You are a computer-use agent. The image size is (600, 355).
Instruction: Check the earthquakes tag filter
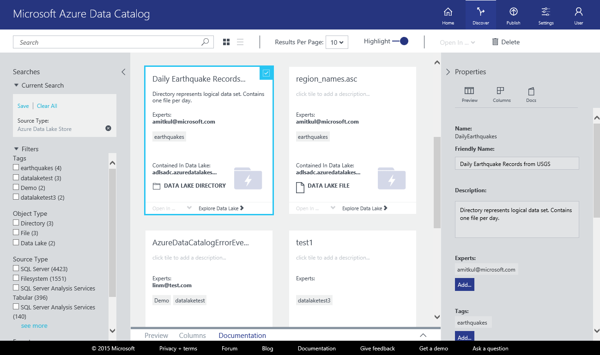[x=16, y=168]
